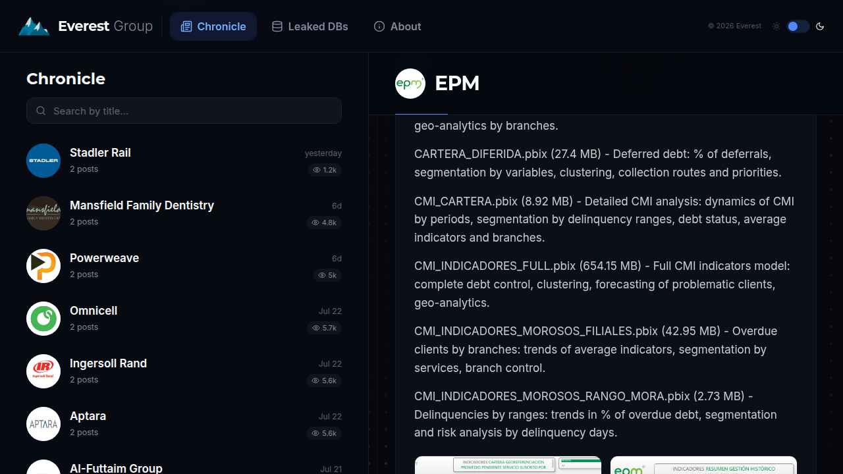Screen dimensions: 843x474
Task: Click the 'yesterday' date on Stadler Rail
Action: 323,153
